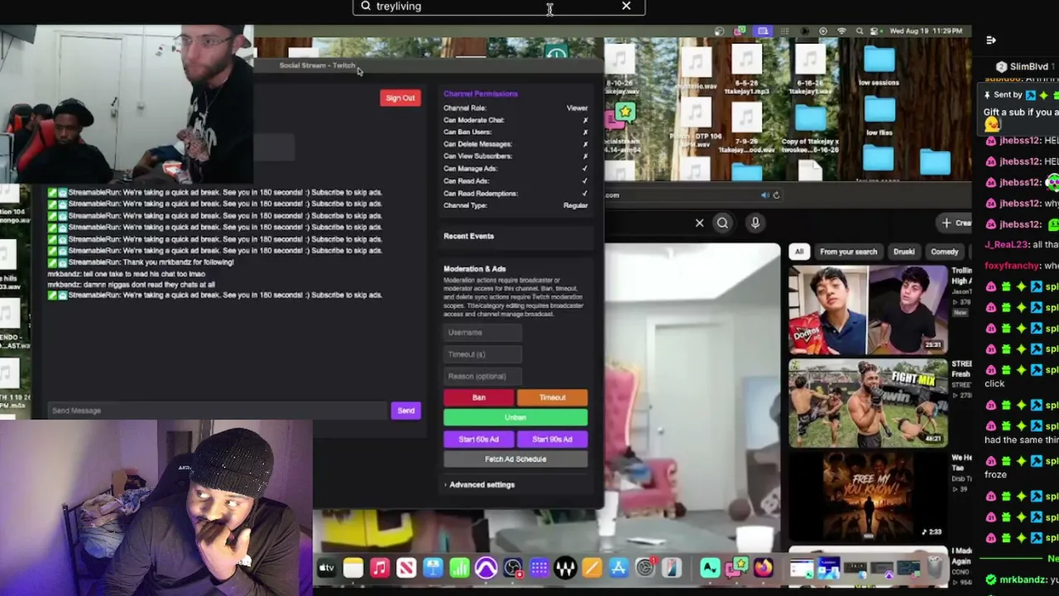The image size is (1059, 596).
Task: Mute the browser tab audio speaker icon
Action: (764, 195)
